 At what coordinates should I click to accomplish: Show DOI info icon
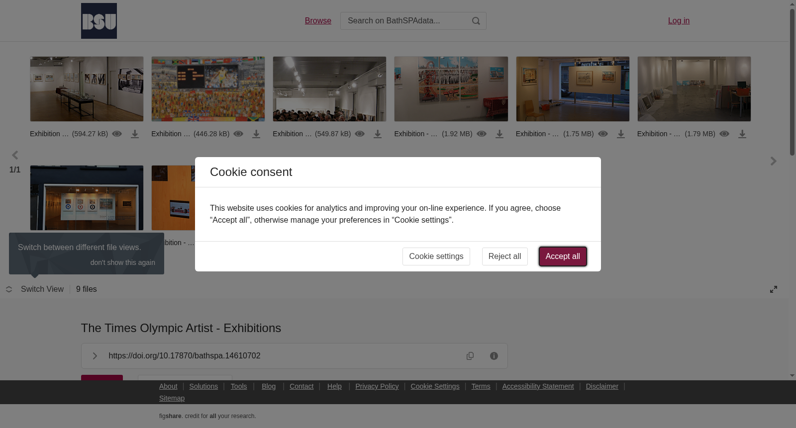click(x=494, y=356)
